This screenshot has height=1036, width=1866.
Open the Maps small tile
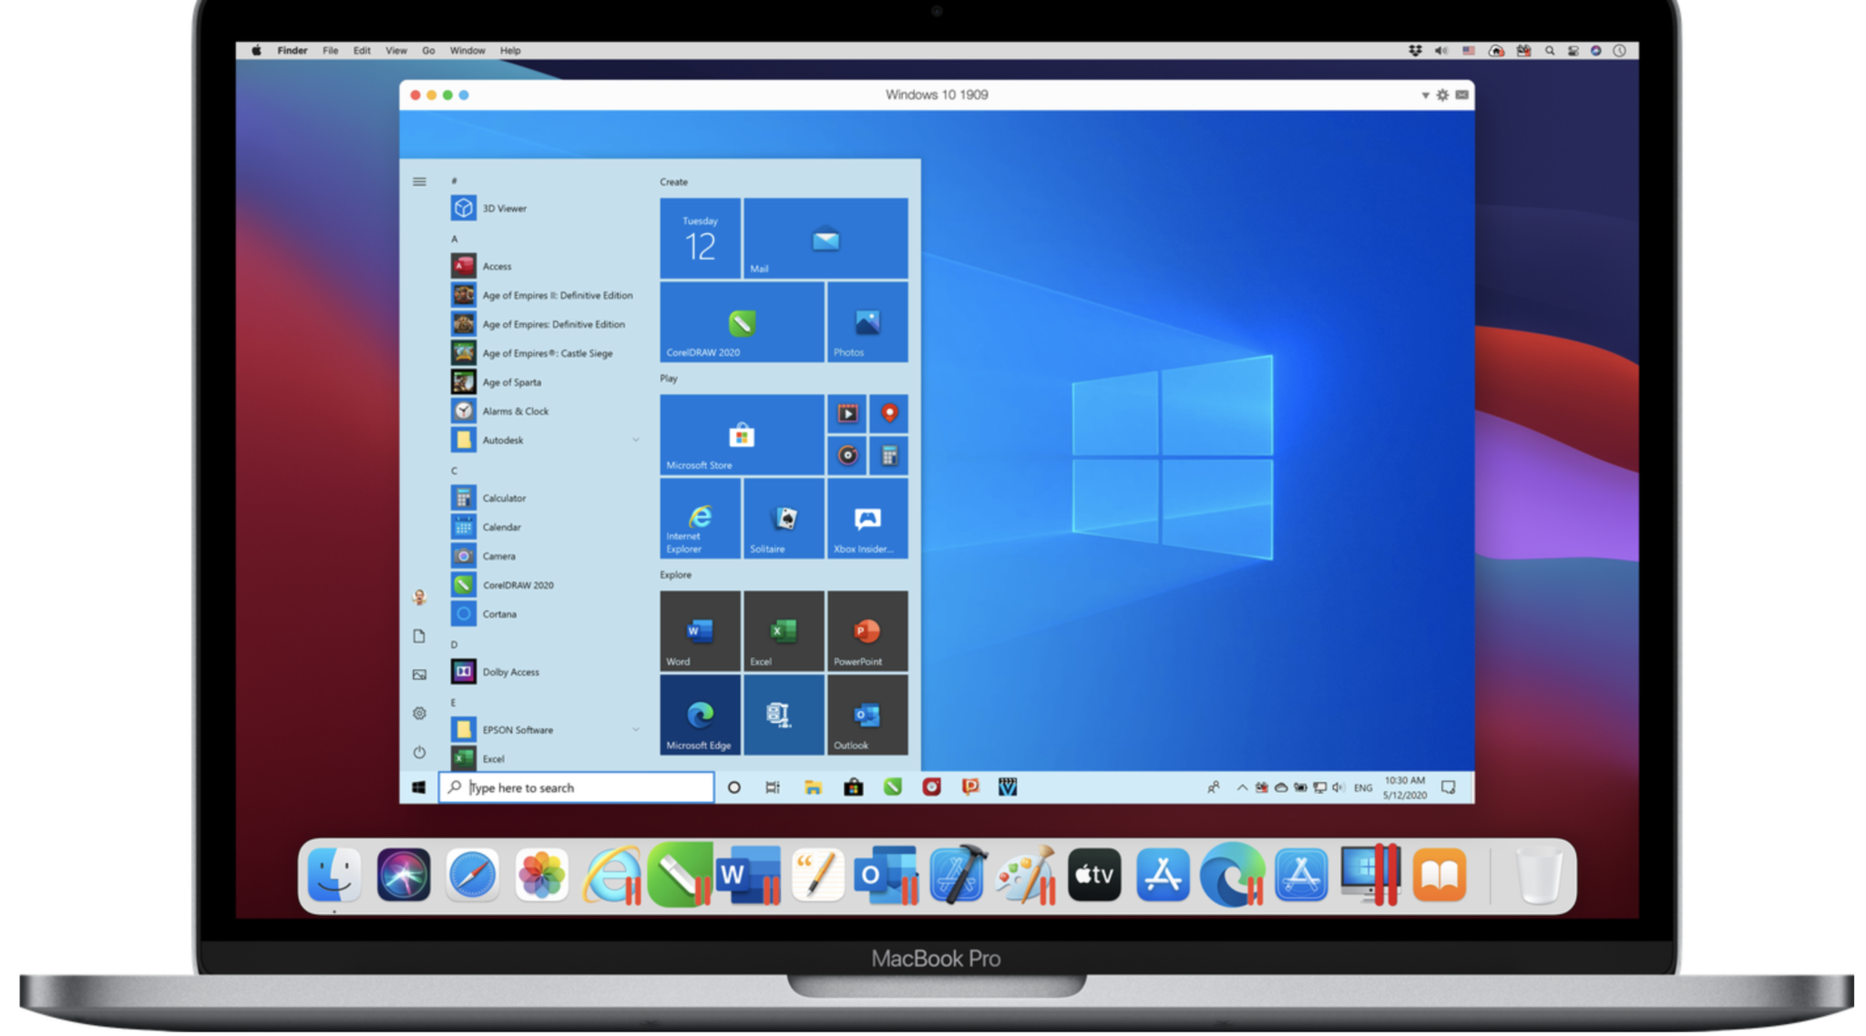pyautogui.click(x=889, y=414)
